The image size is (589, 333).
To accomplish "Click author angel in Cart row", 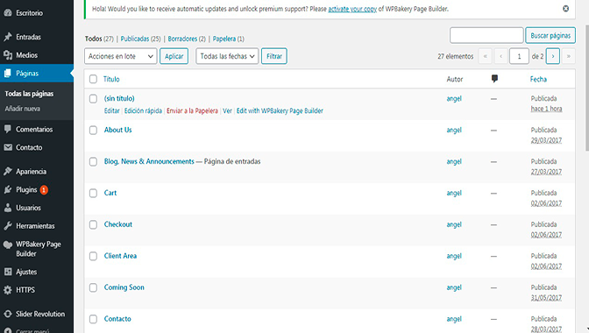I will [454, 193].
